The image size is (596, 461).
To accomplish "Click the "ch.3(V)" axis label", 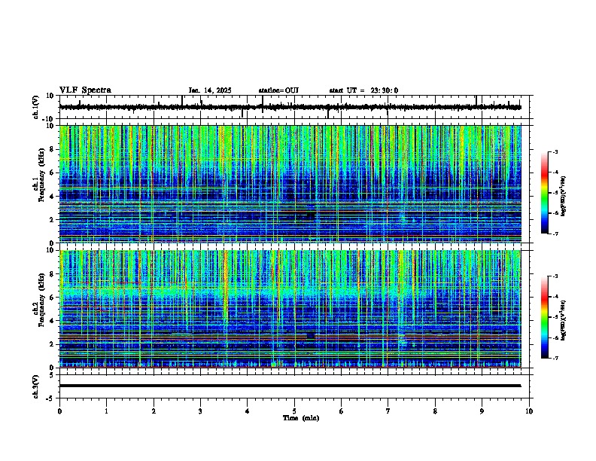I will click(x=36, y=386).
